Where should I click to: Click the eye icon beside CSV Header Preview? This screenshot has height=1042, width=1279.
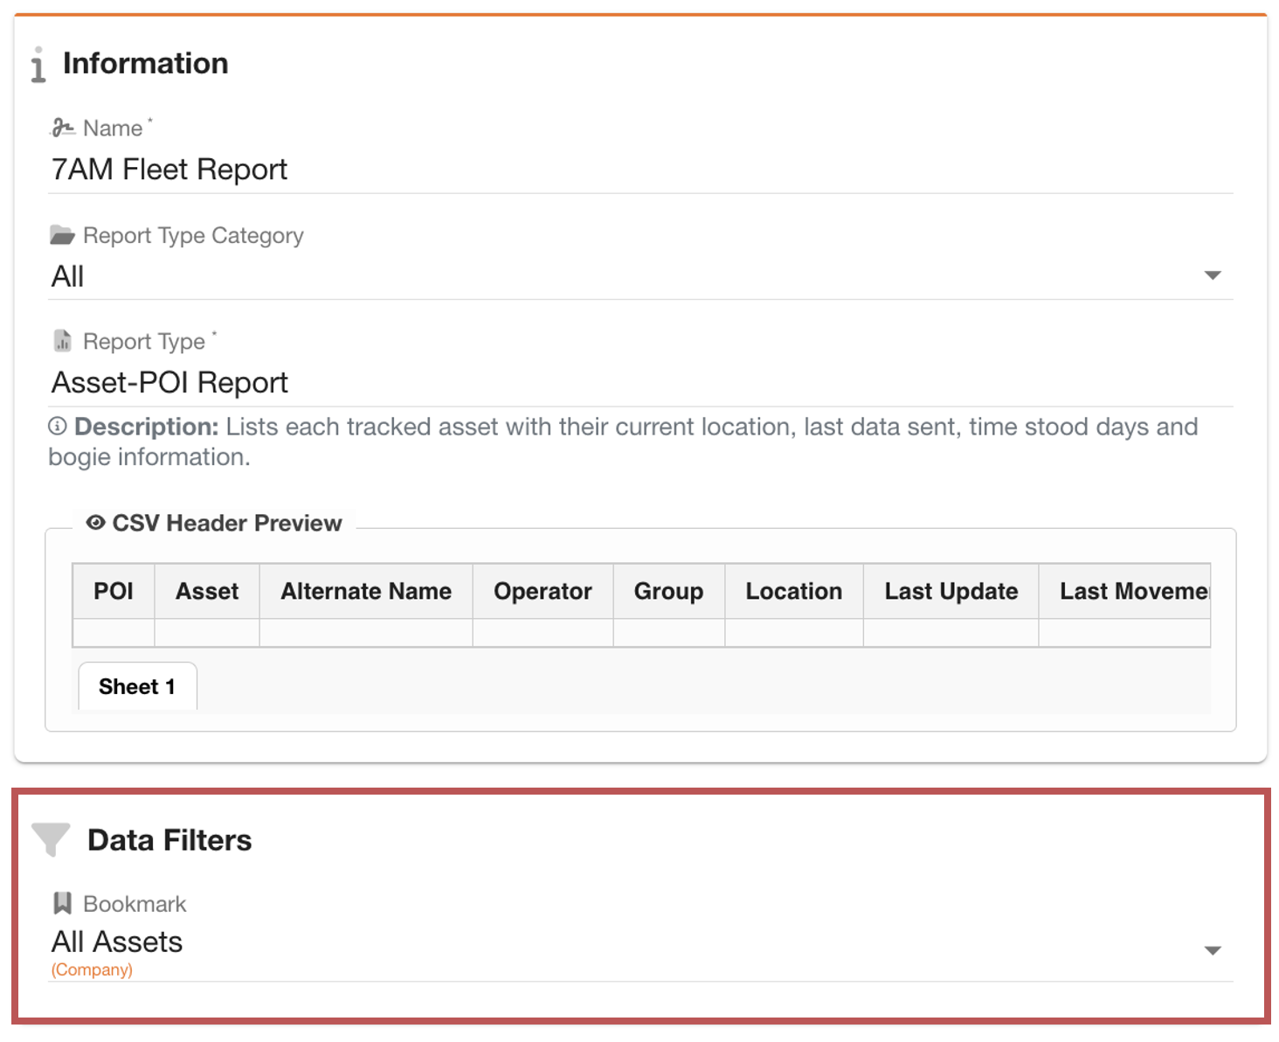[x=95, y=523]
